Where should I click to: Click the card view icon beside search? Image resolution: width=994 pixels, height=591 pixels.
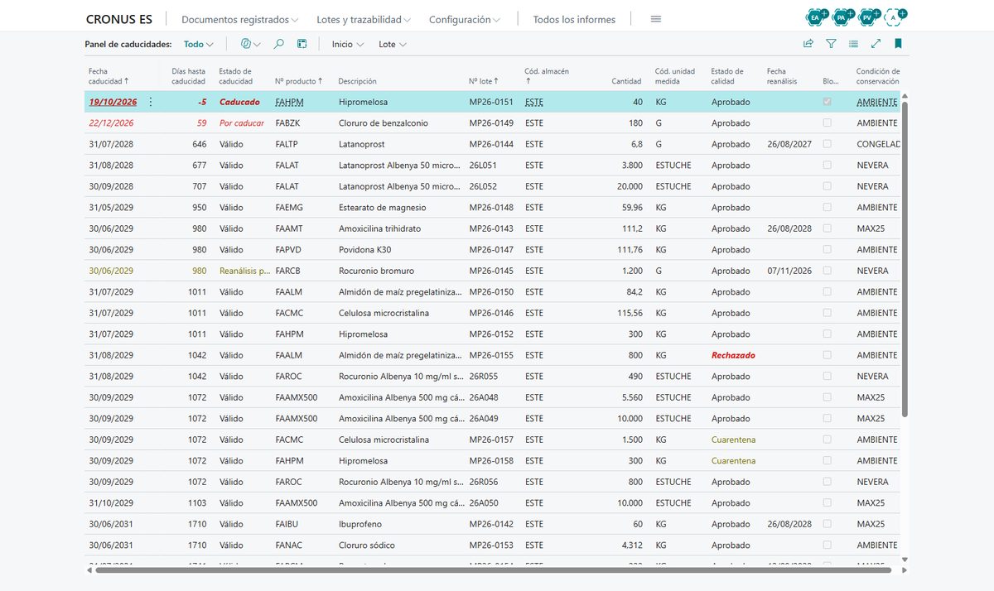click(302, 44)
